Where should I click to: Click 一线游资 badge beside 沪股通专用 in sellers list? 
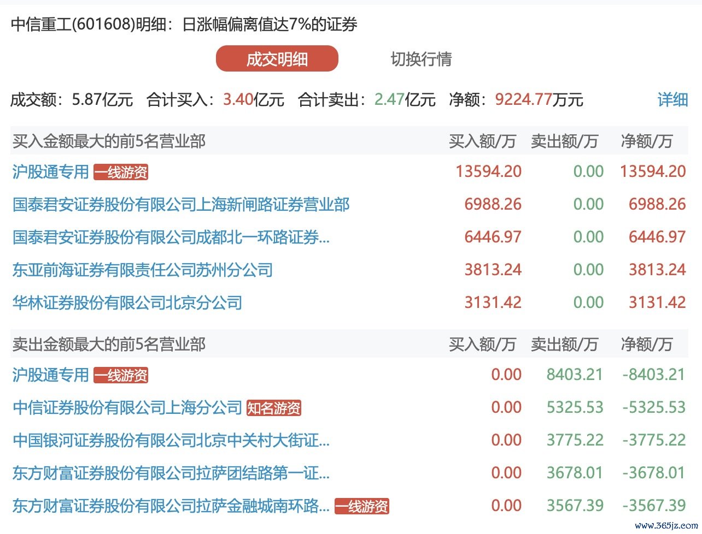pos(121,376)
